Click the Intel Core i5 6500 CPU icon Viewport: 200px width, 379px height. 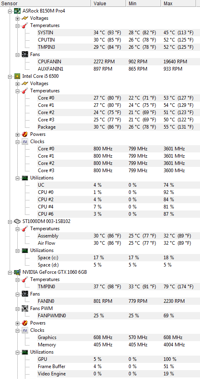coord(17,76)
